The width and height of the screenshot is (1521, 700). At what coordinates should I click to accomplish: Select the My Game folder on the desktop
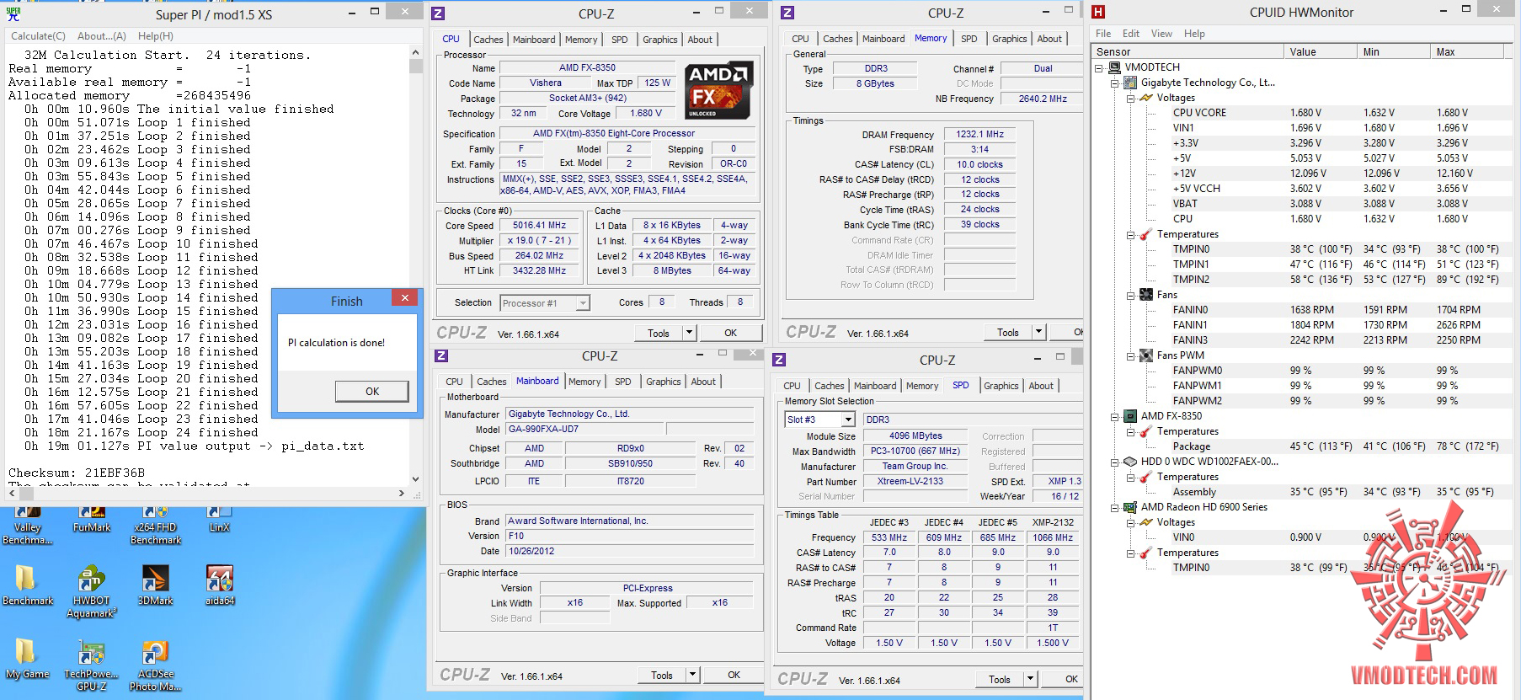pos(27,660)
